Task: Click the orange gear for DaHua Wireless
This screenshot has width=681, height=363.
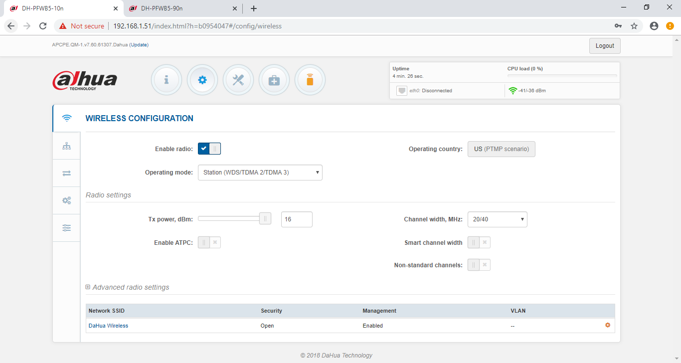Action: click(x=607, y=325)
